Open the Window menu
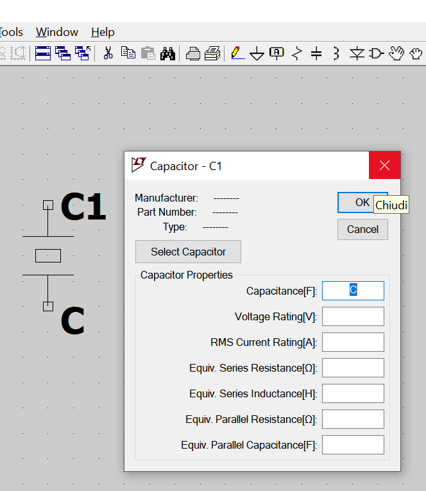This screenshot has height=491, width=426. coord(57,32)
